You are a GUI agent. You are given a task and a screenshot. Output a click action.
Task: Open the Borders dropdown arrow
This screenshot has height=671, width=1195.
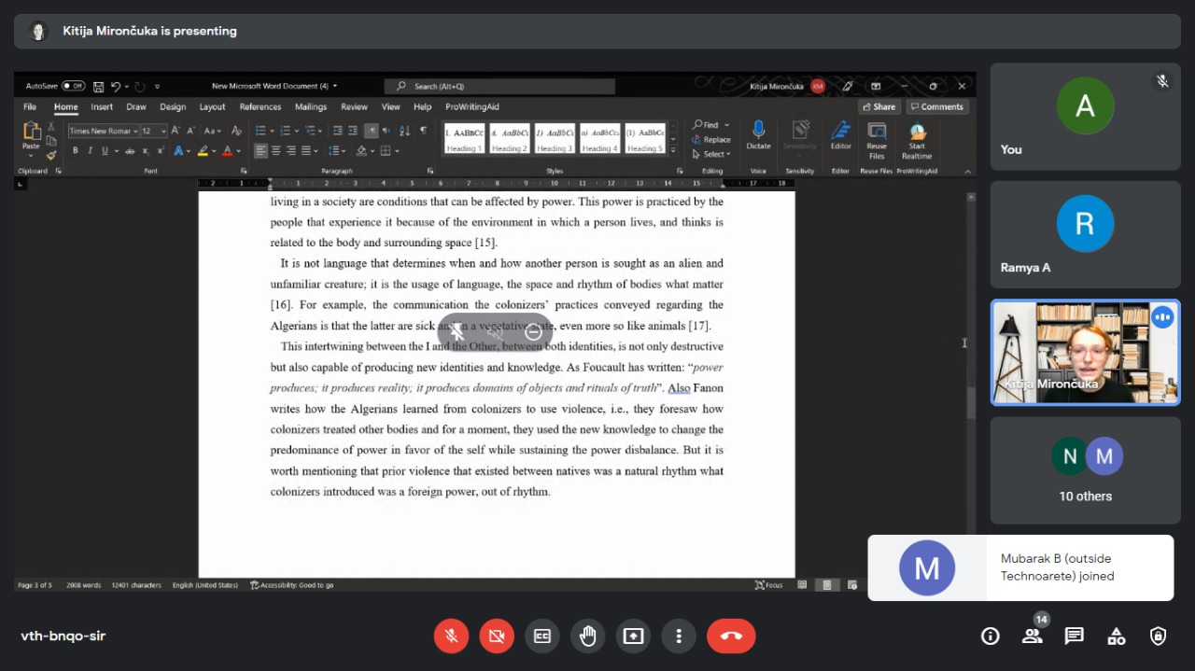397,151
